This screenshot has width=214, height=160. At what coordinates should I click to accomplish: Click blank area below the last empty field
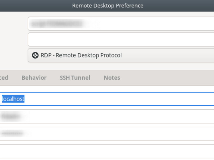coord(107,159)
